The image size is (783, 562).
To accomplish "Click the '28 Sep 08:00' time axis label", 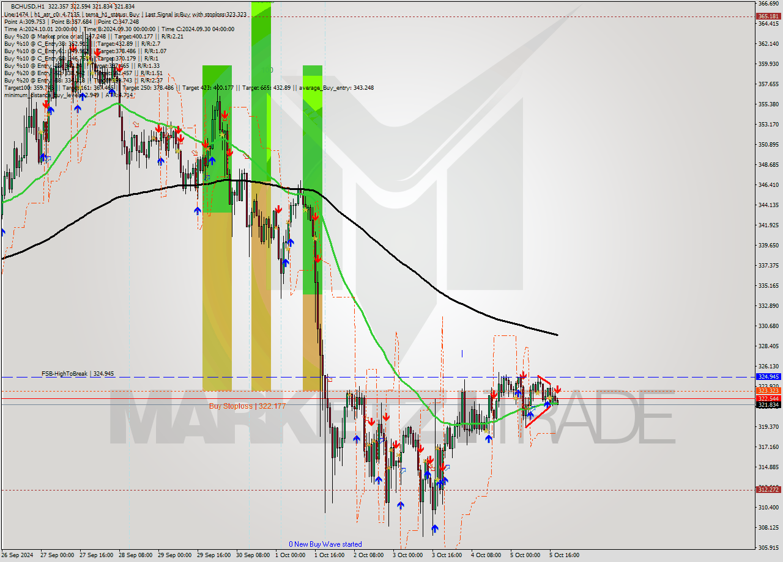I will [x=136, y=555].
